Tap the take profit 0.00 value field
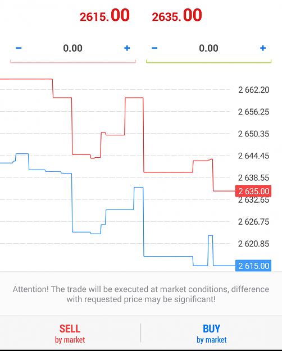Viewport: 282px width, 351px height. (208, 48)
